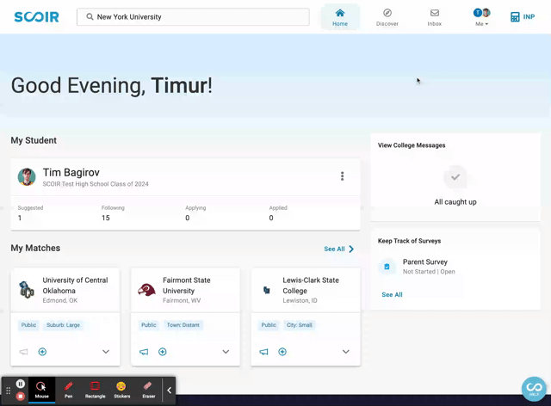The height and width of the screenshot is (406, 551).
Task: Click University of Central Oklahoma logo
Action: coord(27,290)
